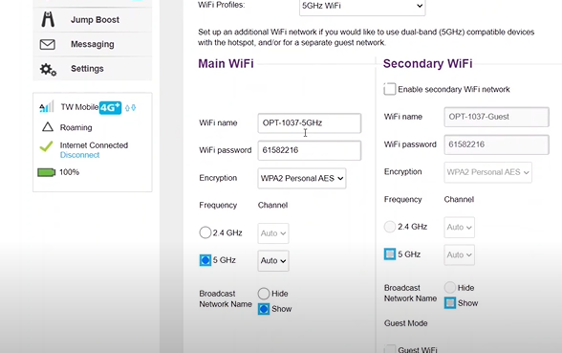Click the Roaming triangle icon
Image resolution: width=562 pixels, height=353 pixels.
click(48, 127)
